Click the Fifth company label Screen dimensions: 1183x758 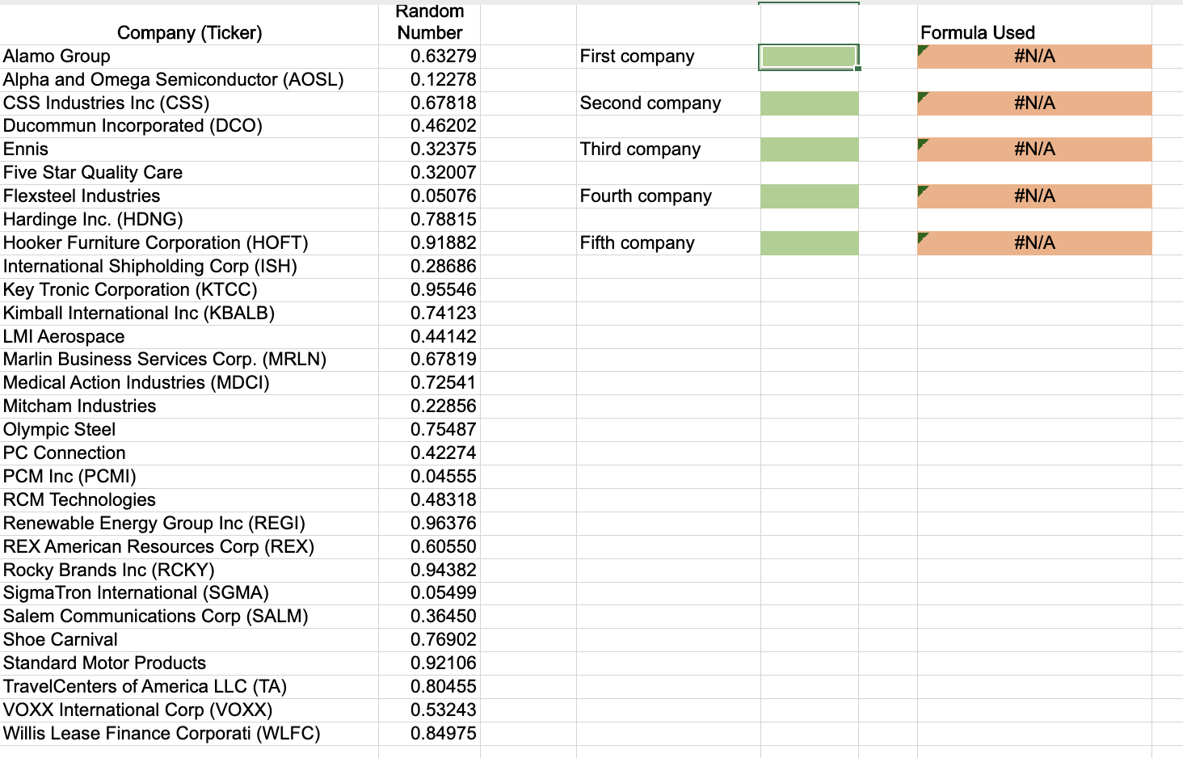click(637, 243)
